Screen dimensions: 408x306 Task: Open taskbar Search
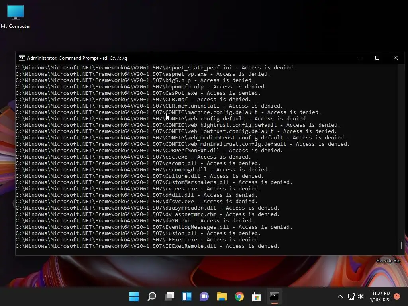point(152,296)
